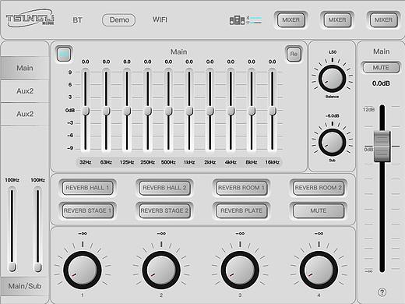
Task: Click the 2kHz EQ slider handle
Action: pyautogui.click(x=210, y=111)
